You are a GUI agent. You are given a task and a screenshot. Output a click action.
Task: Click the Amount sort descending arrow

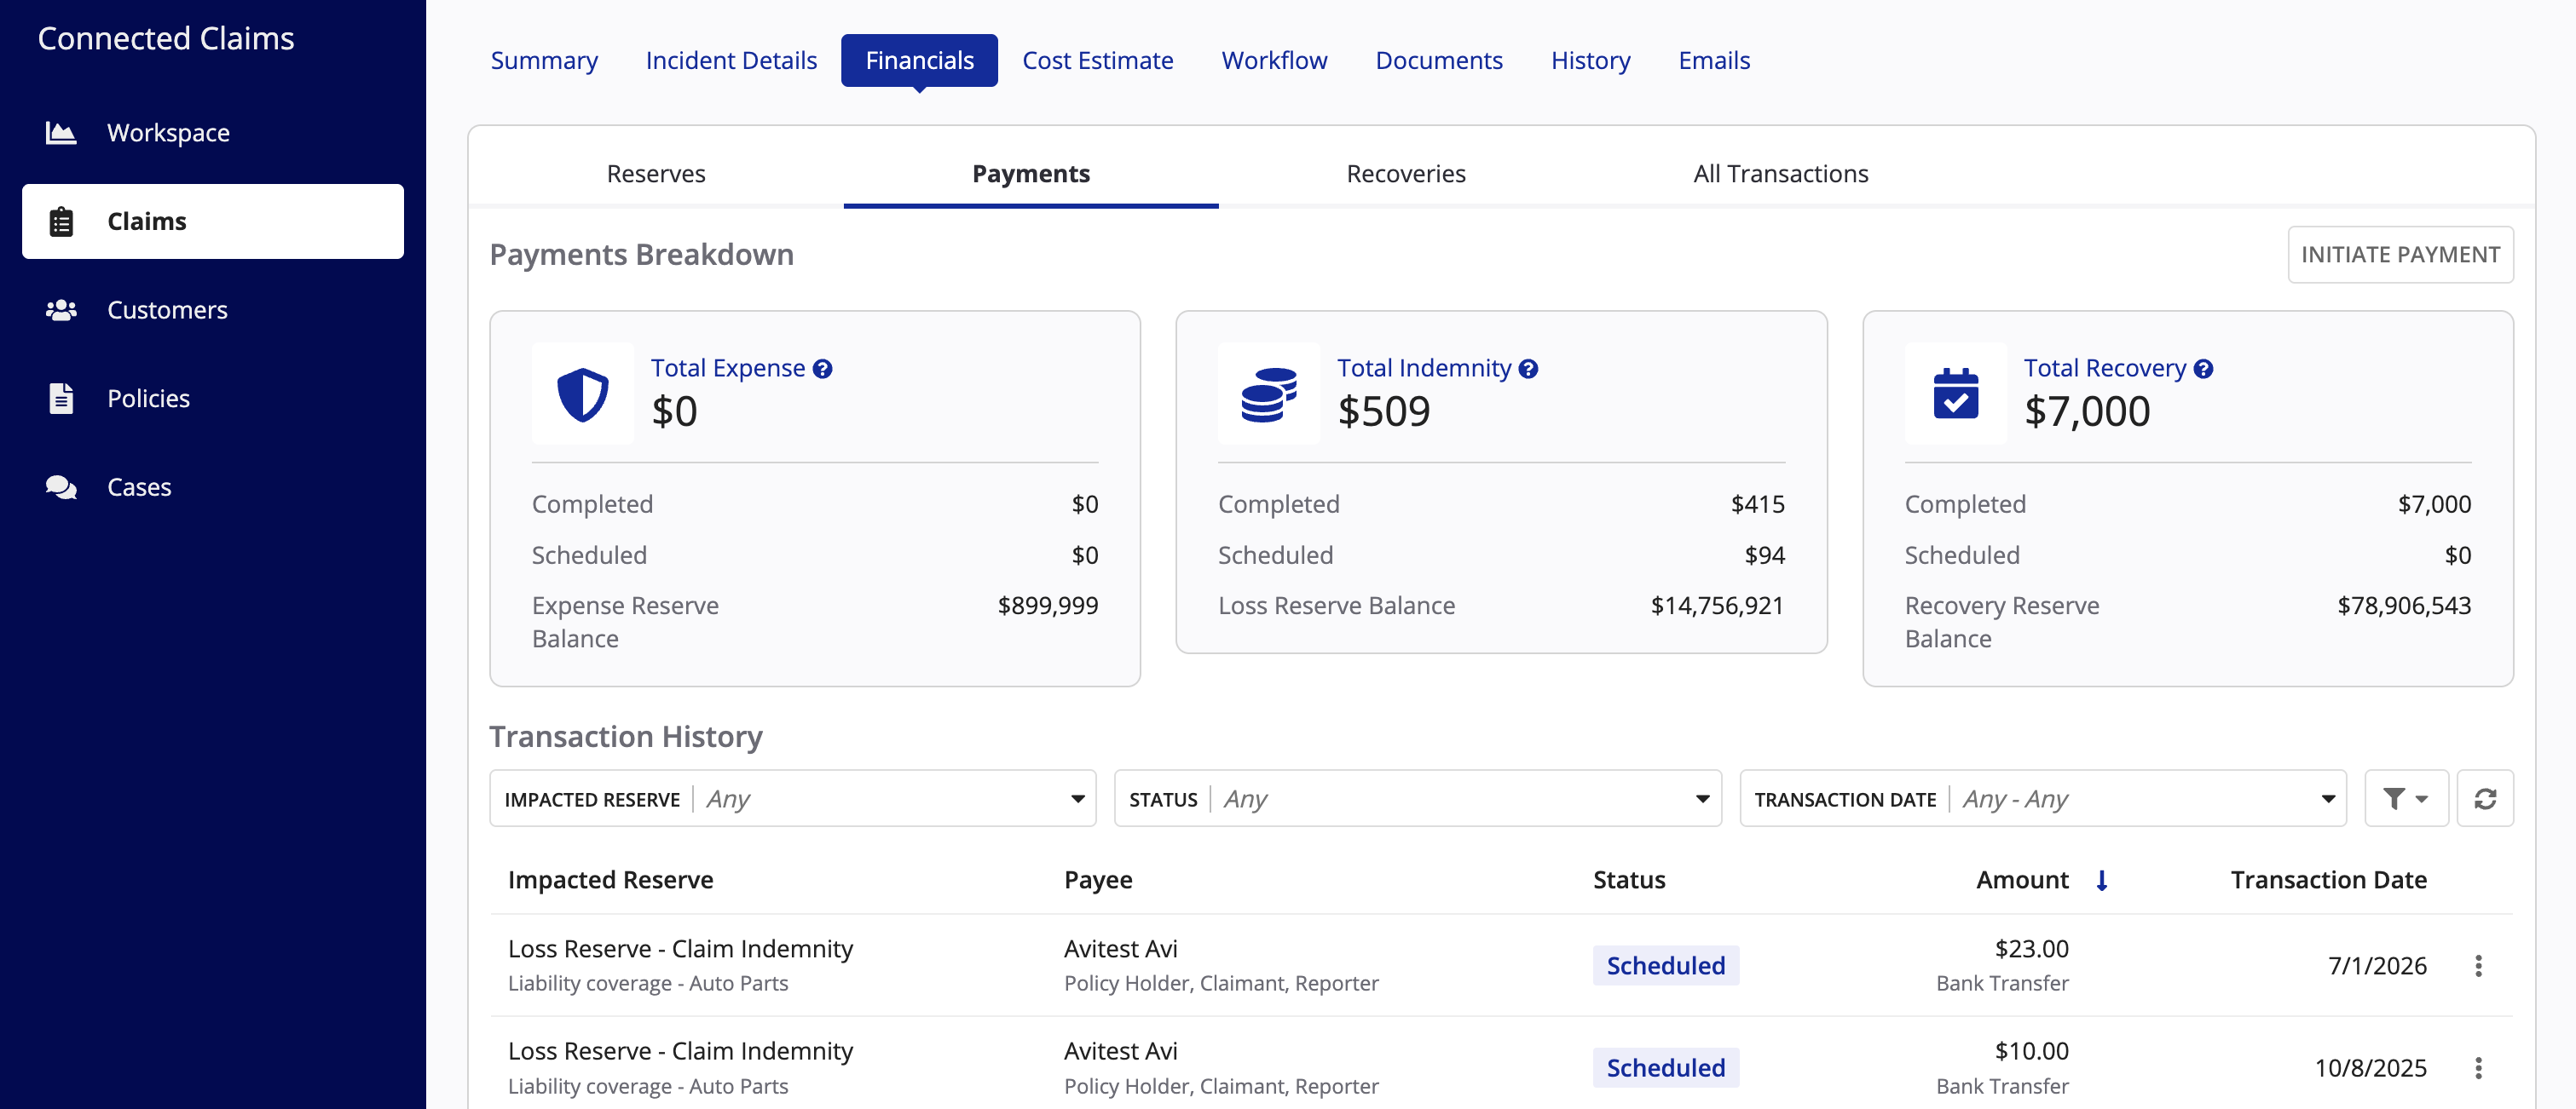tap(2101, 880)
